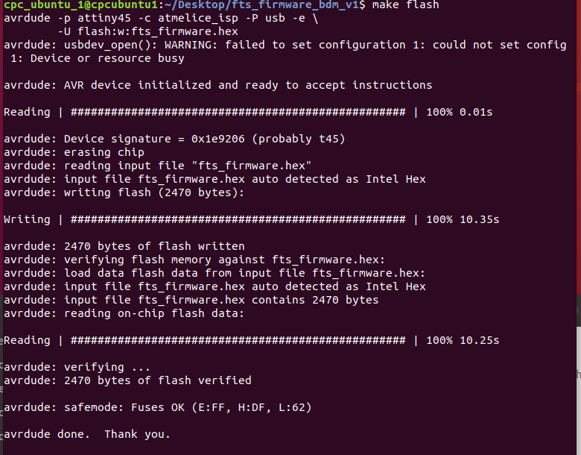Click the Reading progress bar showing 10.25s

[x=238, y=340]
